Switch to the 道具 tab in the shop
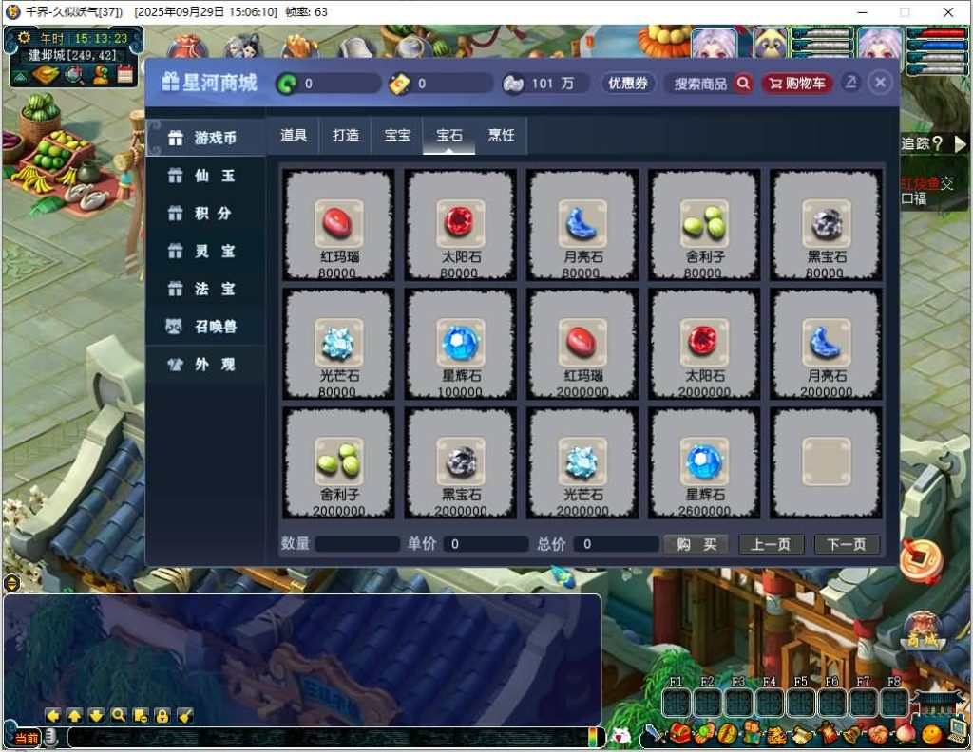The height and width of the screenshot is (752, 973). pos(293,135)
